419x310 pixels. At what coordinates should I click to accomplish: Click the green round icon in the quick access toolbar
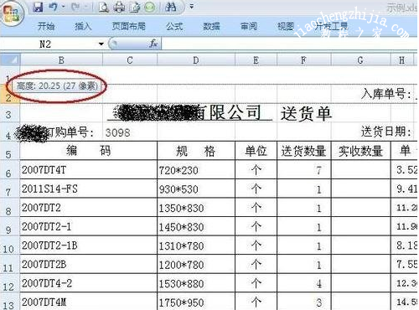pyautogui.click(x=150, y=7)
